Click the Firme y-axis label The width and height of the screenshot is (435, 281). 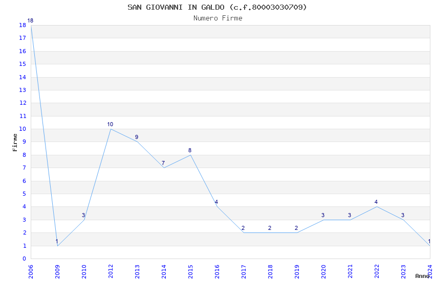pos(15,143)
